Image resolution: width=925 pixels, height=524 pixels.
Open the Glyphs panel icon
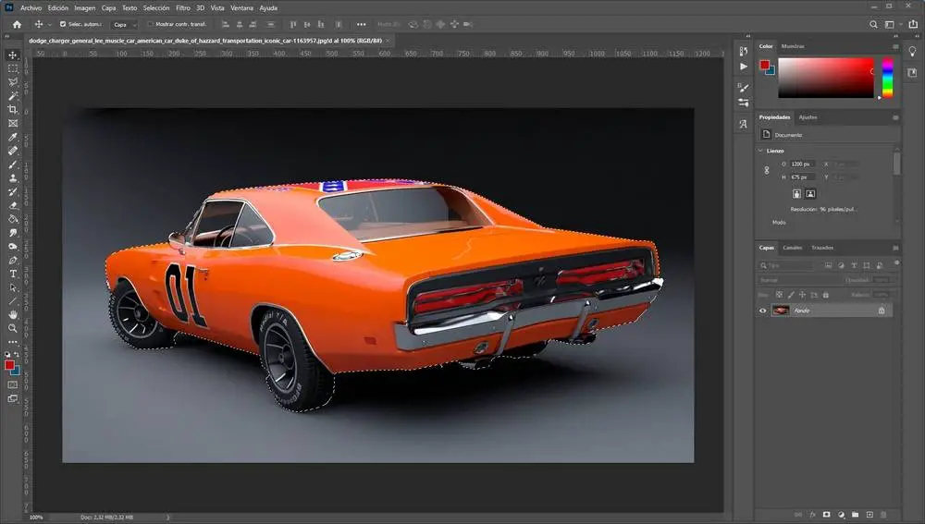(744, 125)
